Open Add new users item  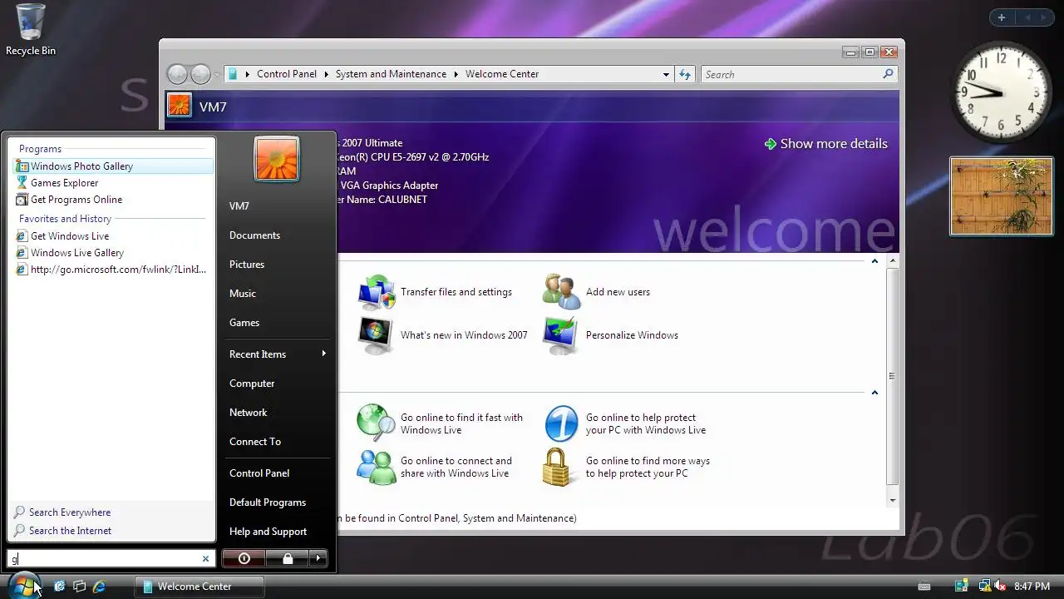(596, 292)
